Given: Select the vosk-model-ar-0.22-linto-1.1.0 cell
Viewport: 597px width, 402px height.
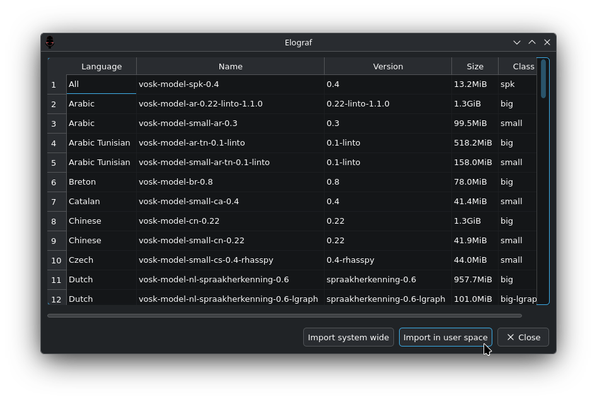Looking at the screenshot, I should tap(230, 104).
